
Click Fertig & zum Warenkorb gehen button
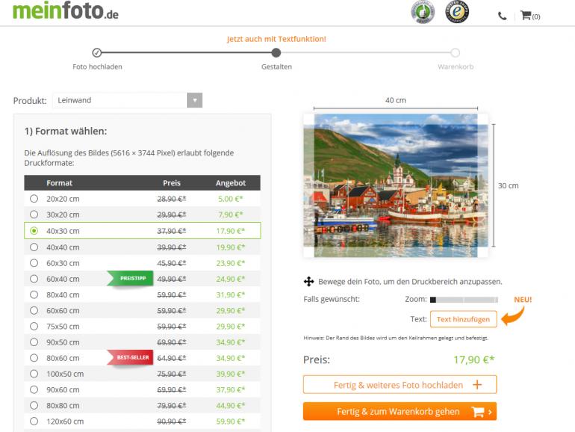[x=400, y=411]
